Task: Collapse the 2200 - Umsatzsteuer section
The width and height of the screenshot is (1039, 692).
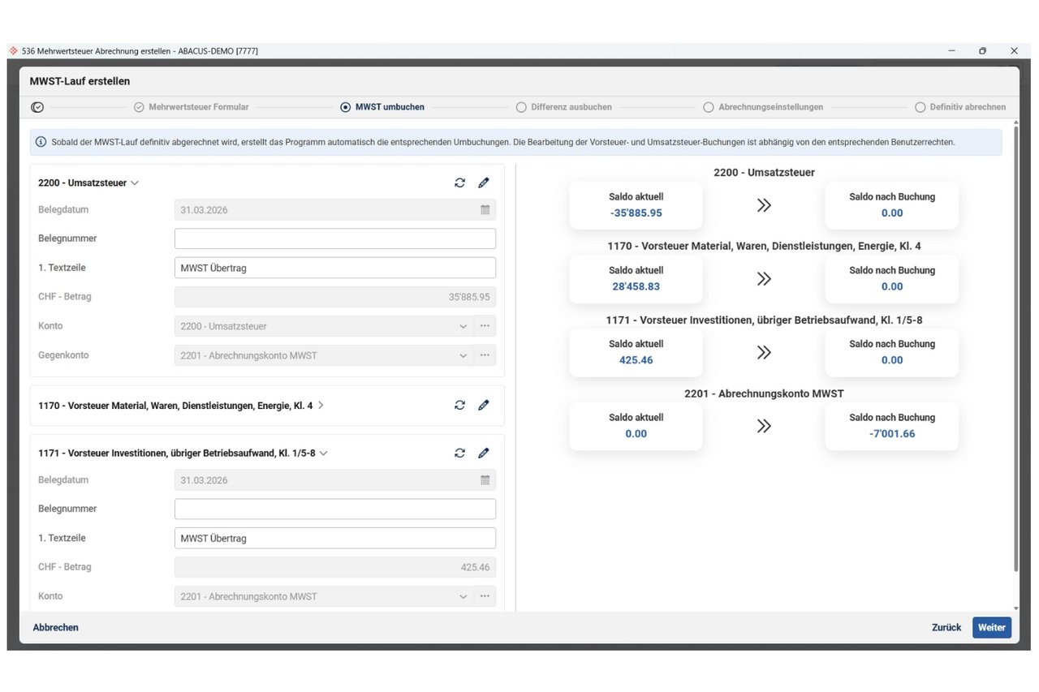Action: pyautogui.click(x=135, y=183)
